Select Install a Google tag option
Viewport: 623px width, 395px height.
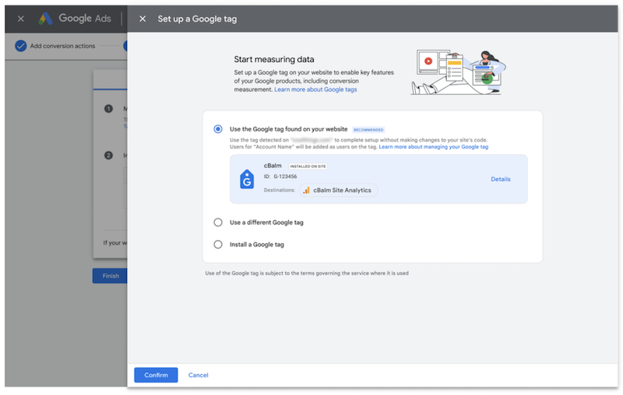[218, 245]
